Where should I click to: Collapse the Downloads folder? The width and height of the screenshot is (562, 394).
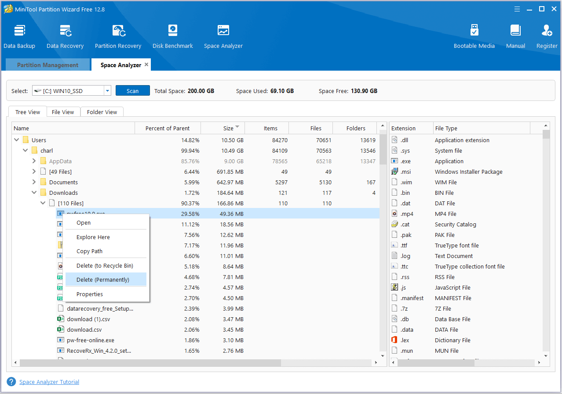(34, 193)
